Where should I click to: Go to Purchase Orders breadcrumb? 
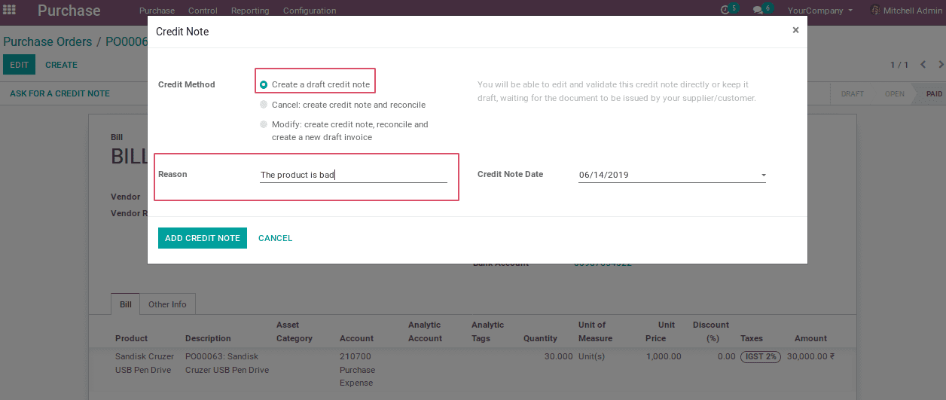click(47, 42)
